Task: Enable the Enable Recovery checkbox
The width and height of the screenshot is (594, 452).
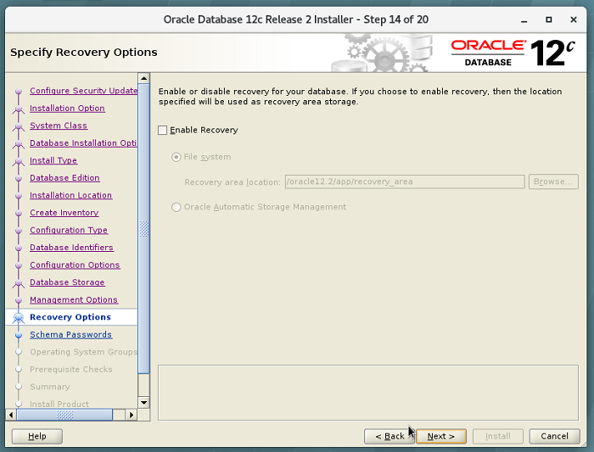Action: click(x=163, y=131)
